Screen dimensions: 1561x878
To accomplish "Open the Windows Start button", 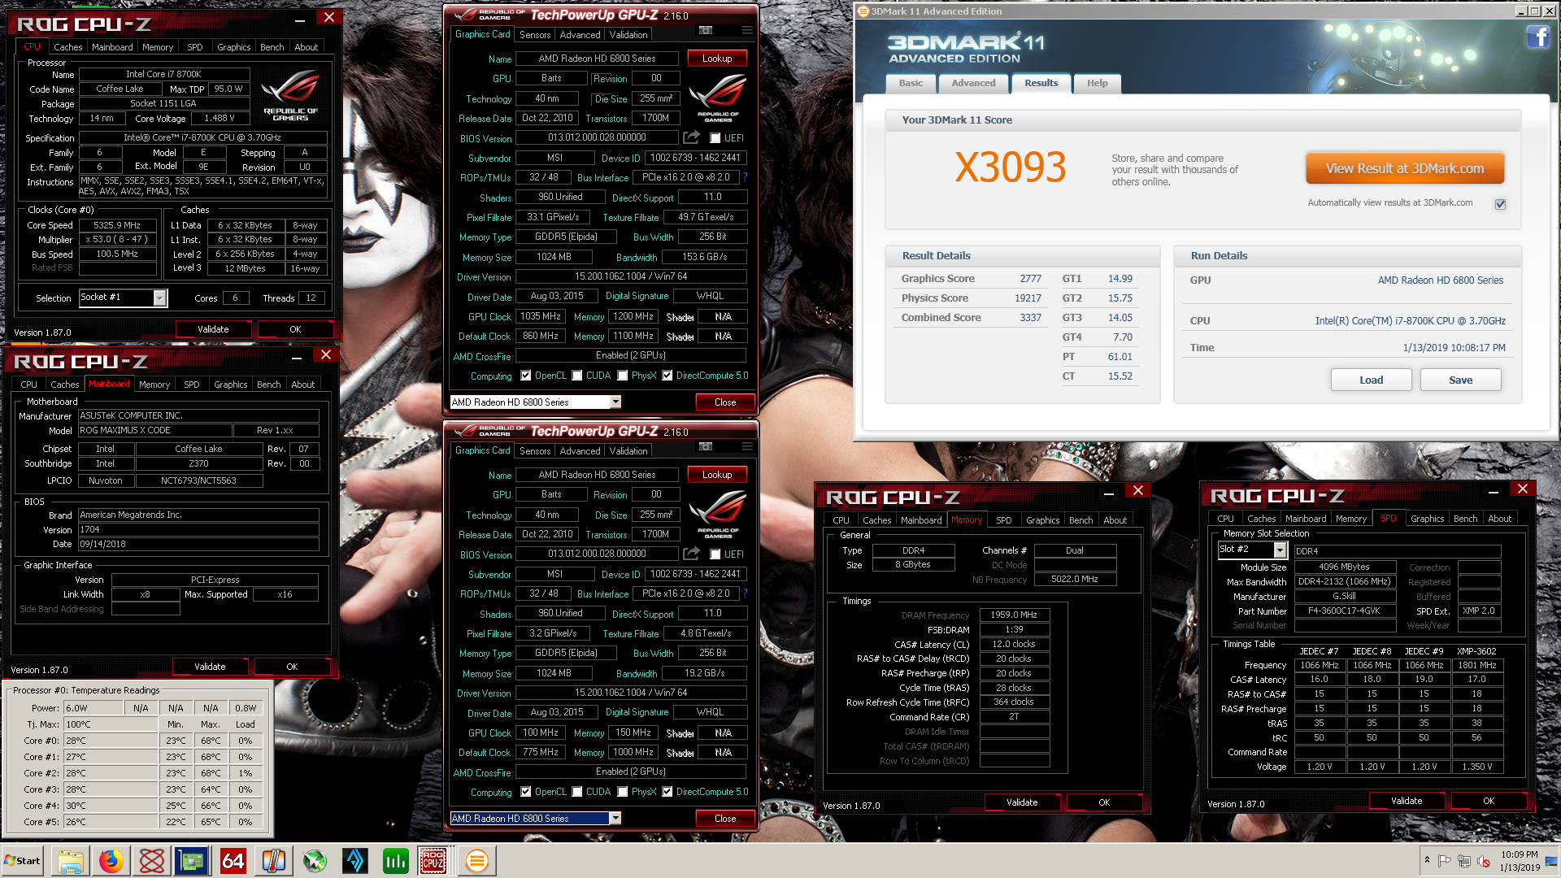I will click(x=23, y=861).
